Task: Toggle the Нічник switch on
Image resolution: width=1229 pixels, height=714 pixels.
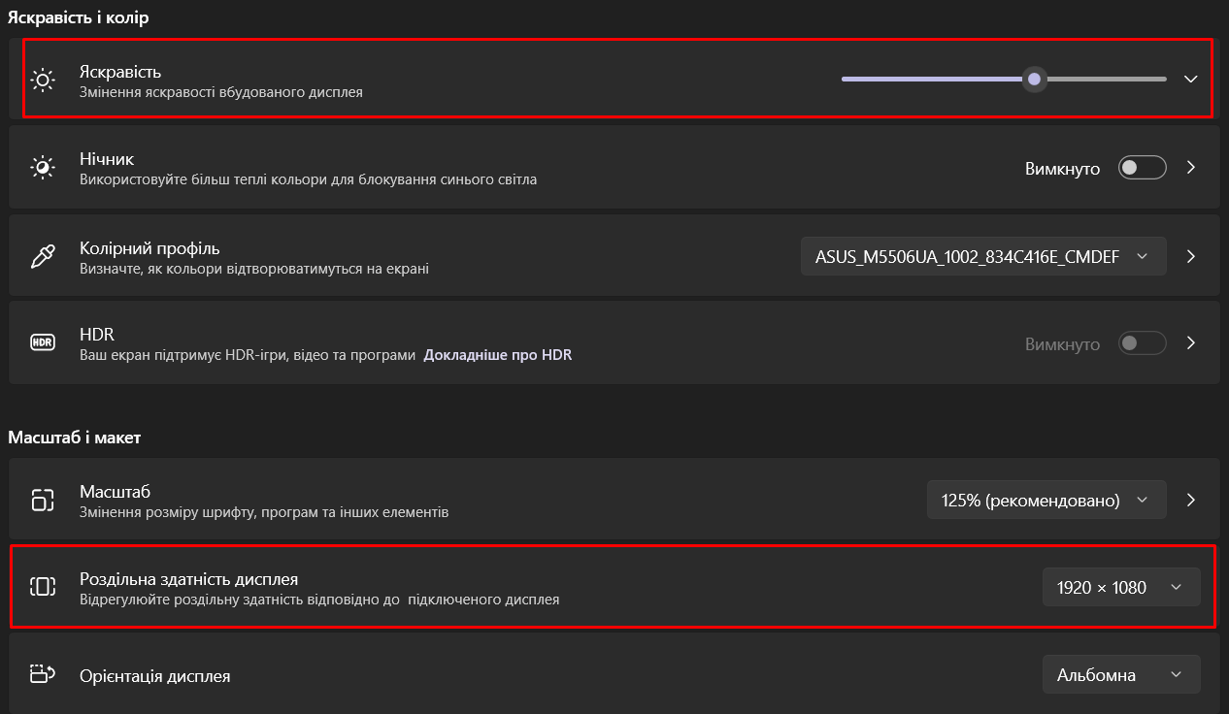Action: coord(1142,168)
